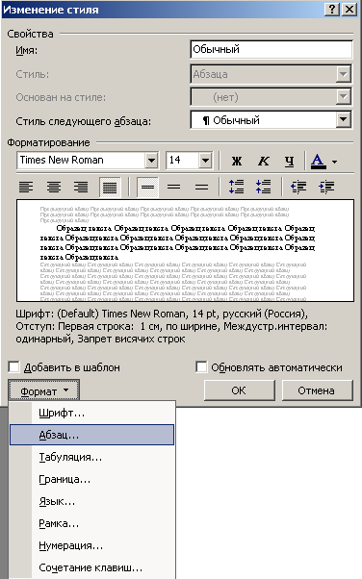The width and height of the screenshot is (362, 579).
Task: Open the Стиль следующего абзаца dropdown
Action: point(344,119)
